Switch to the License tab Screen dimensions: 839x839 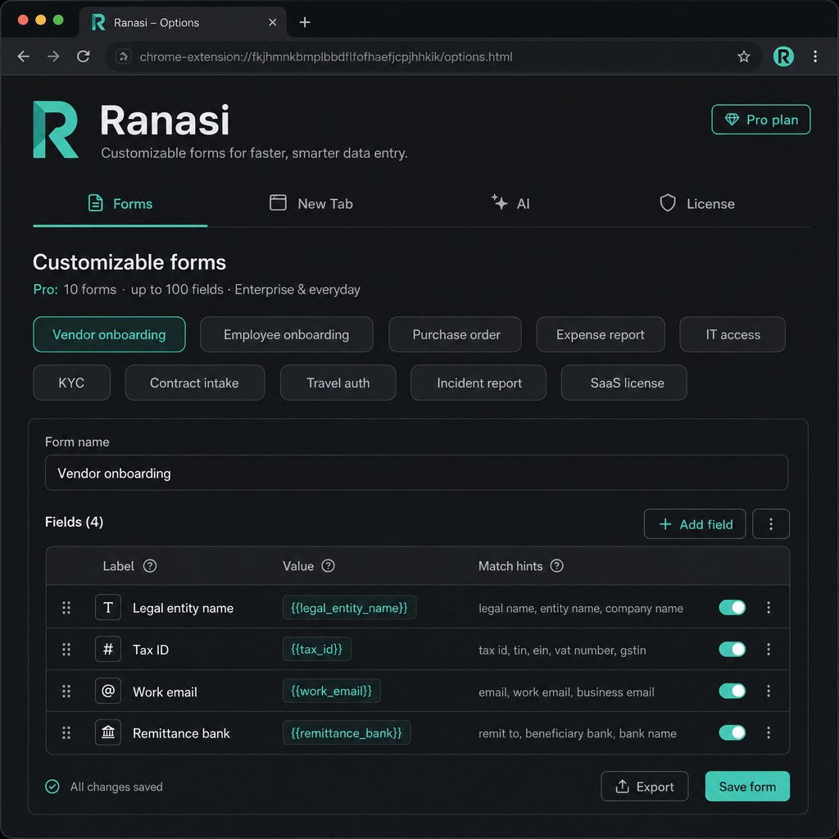tap(696, 203)
